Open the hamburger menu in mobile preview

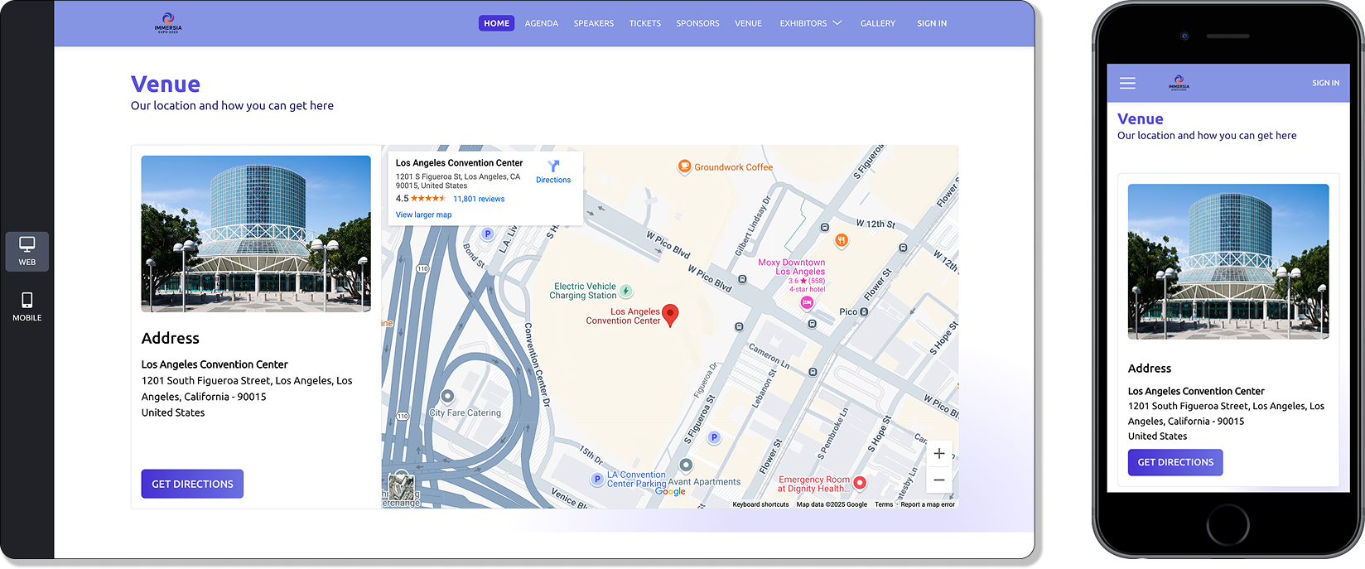(x=1127, y=83)
